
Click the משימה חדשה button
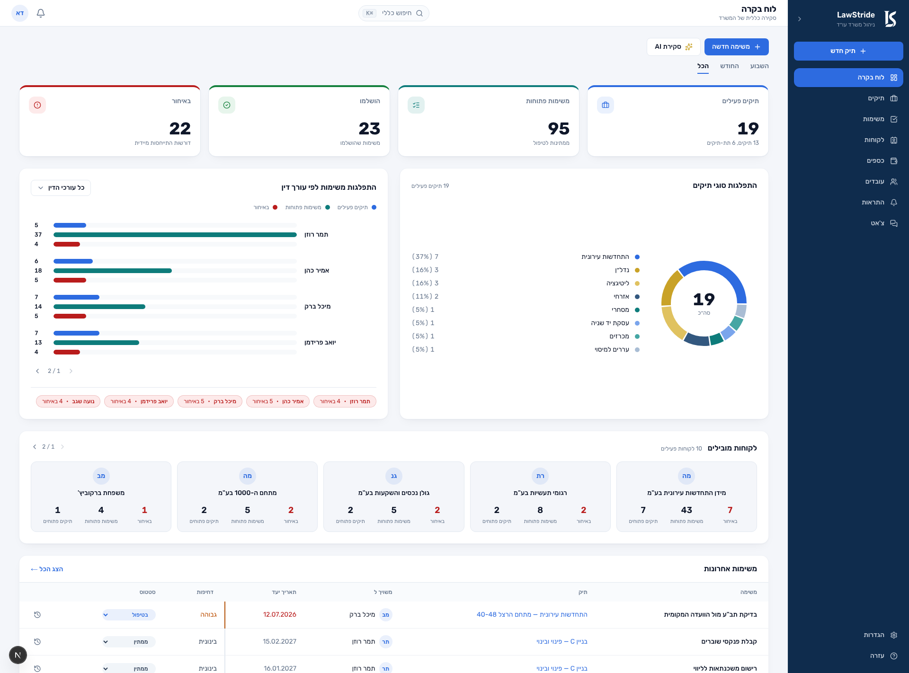pyautogui.click(x=736, y=47)
